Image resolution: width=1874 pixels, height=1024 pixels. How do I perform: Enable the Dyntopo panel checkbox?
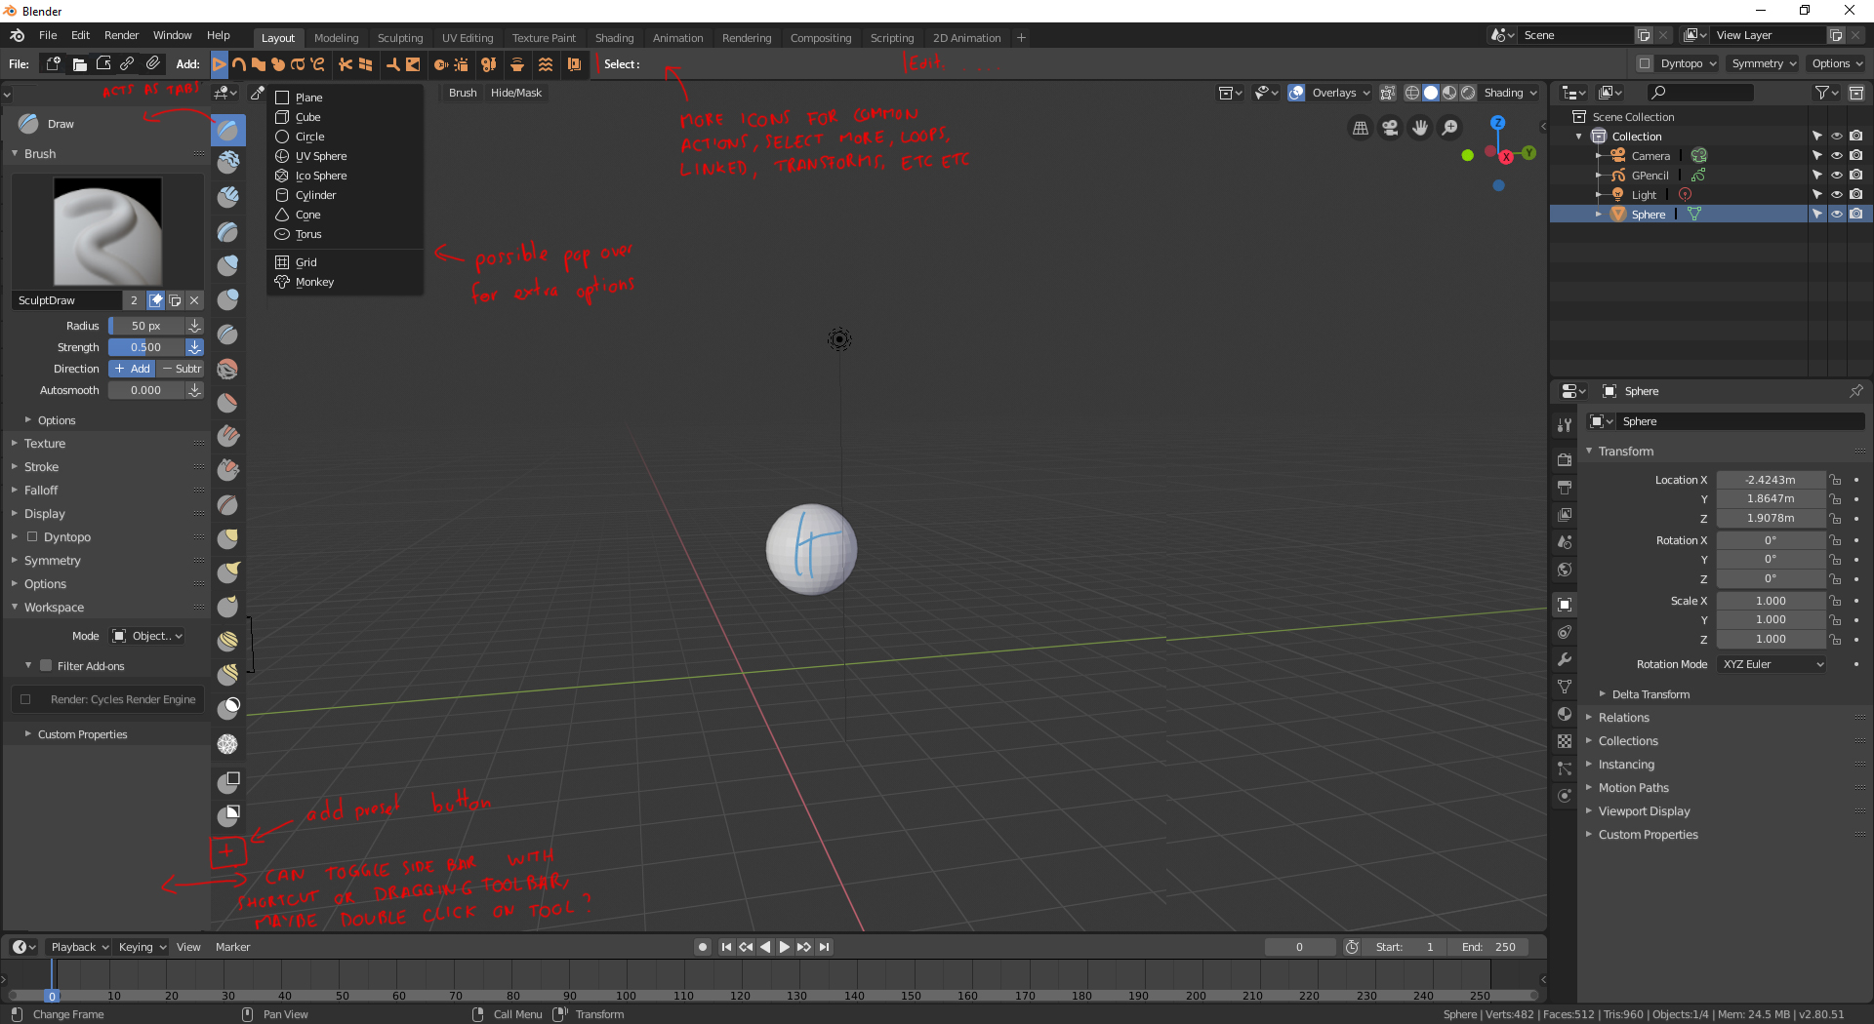pos(32,537)
